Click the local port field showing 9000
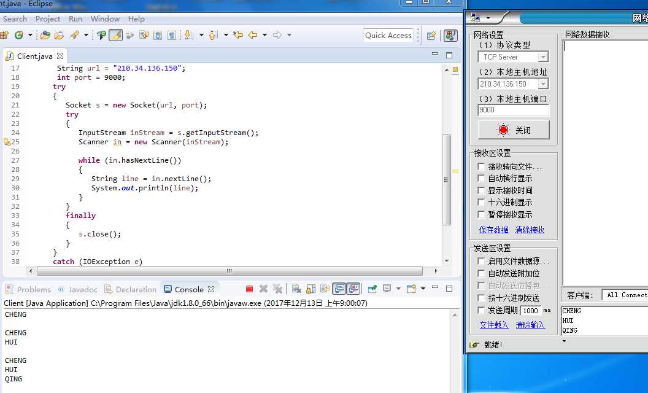 point(513,110)
